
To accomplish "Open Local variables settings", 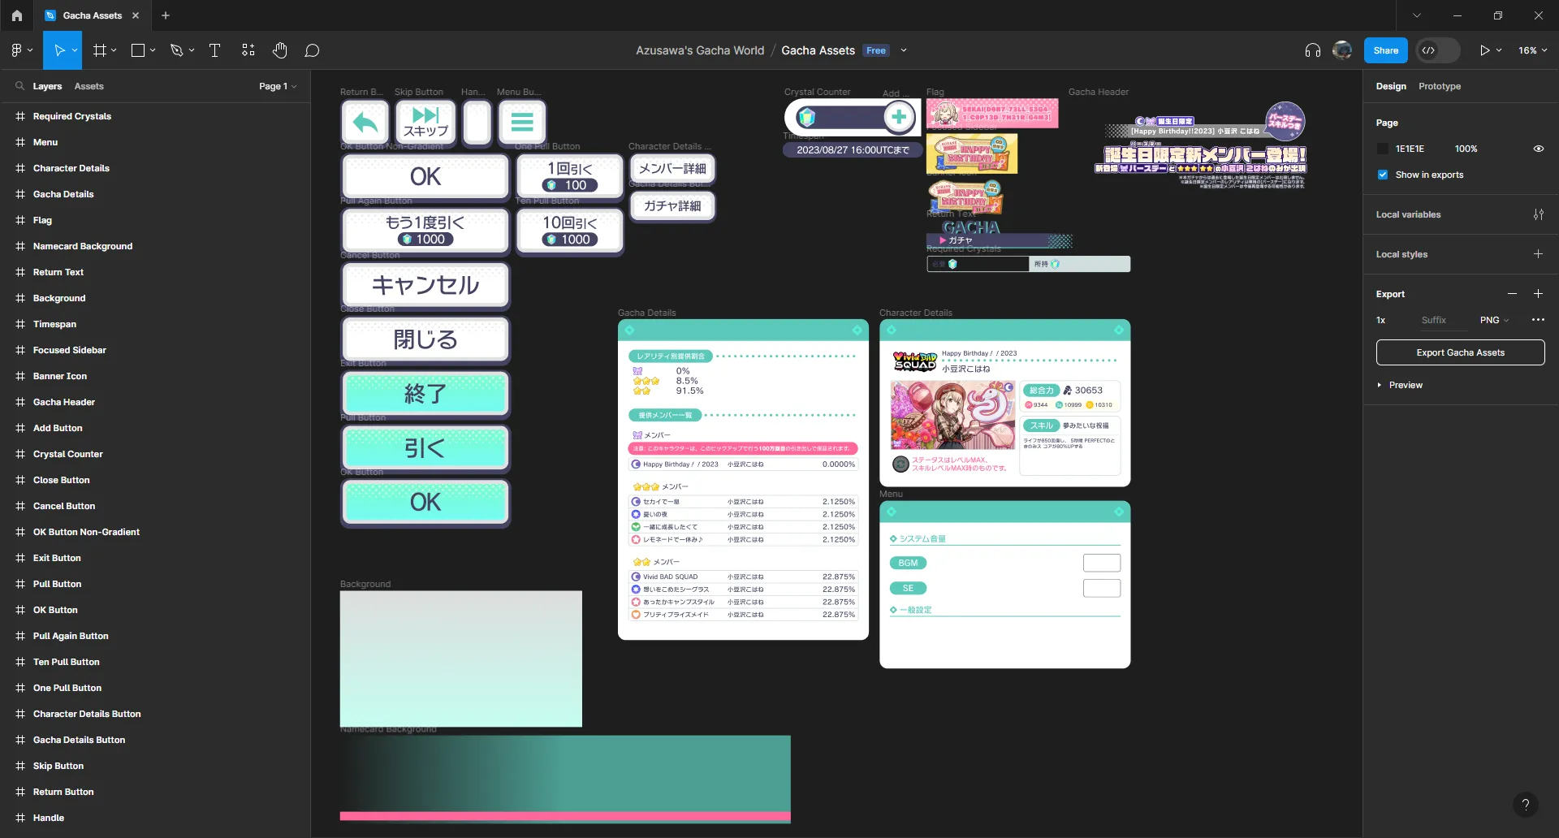I will tap(1538, 214).
